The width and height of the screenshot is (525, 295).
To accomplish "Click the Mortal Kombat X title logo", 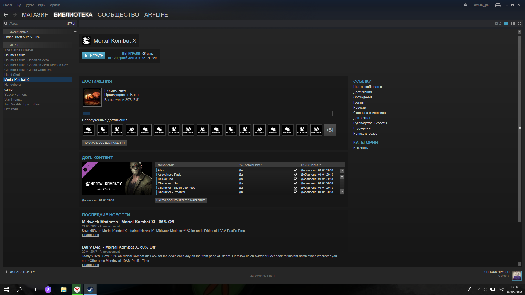I will point(86,41).
